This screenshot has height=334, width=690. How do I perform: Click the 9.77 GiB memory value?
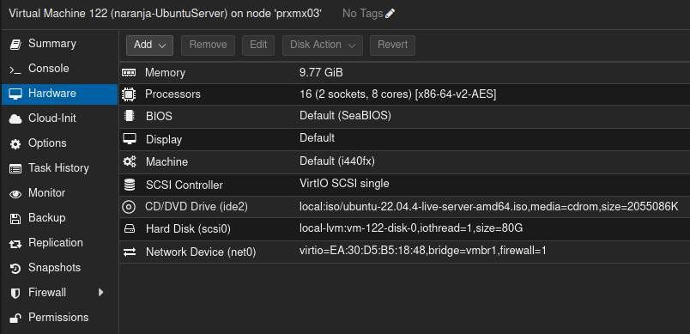(321, 73)
